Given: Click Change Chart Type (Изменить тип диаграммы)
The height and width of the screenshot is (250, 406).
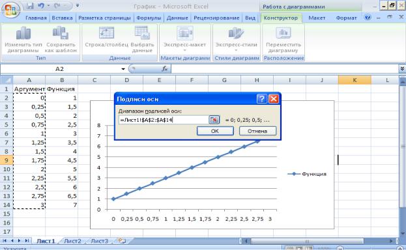Looking at the screenshot, I should click(23, 39).
